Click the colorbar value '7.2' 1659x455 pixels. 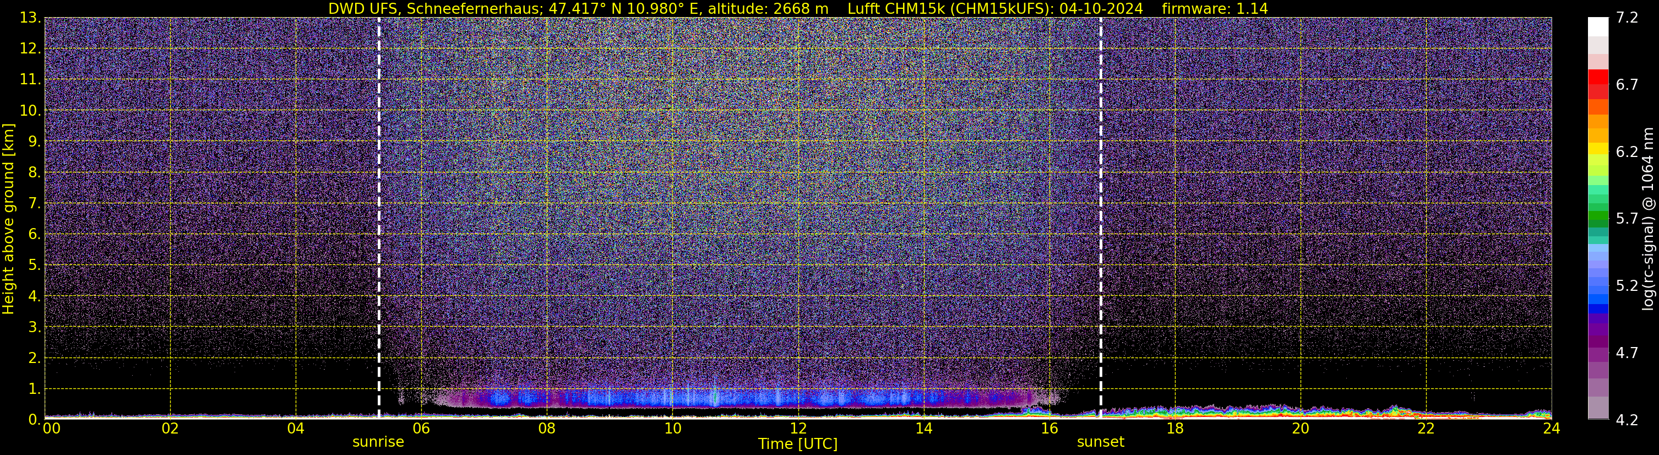coord(1627,18)
